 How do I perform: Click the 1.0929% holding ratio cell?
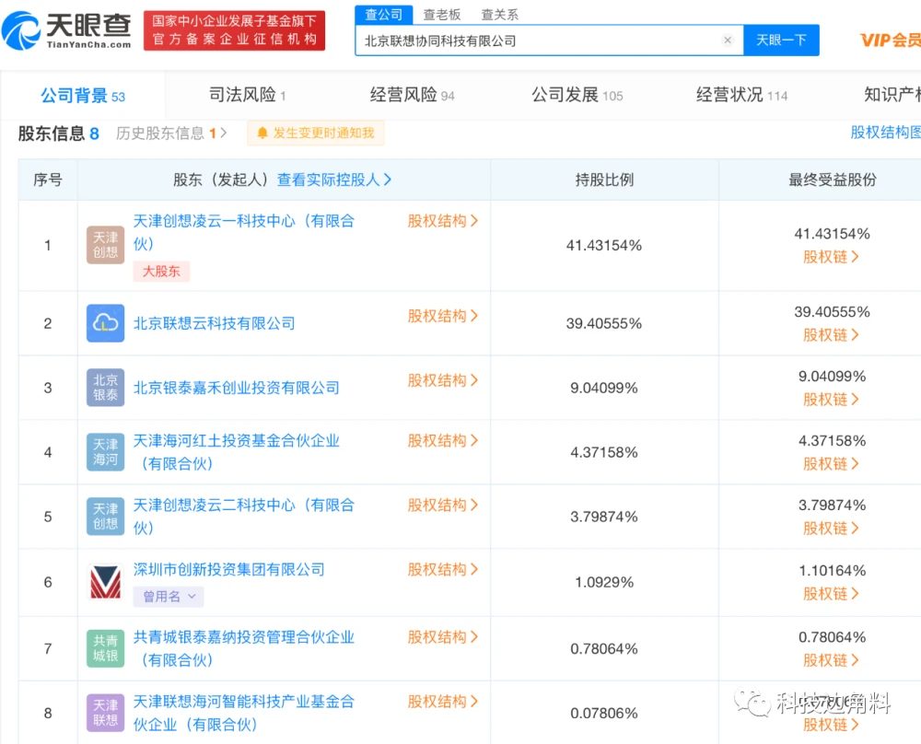[604, 583]
